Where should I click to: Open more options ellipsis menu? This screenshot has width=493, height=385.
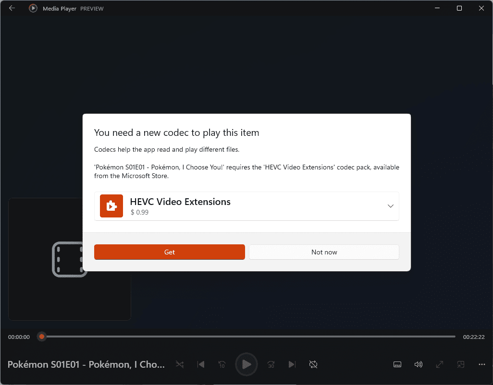click(481, 364)
